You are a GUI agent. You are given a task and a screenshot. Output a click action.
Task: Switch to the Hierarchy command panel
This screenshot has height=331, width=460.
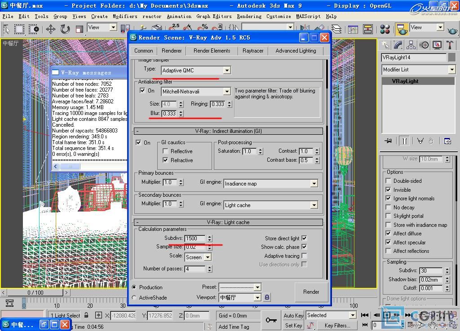point(411,45)
